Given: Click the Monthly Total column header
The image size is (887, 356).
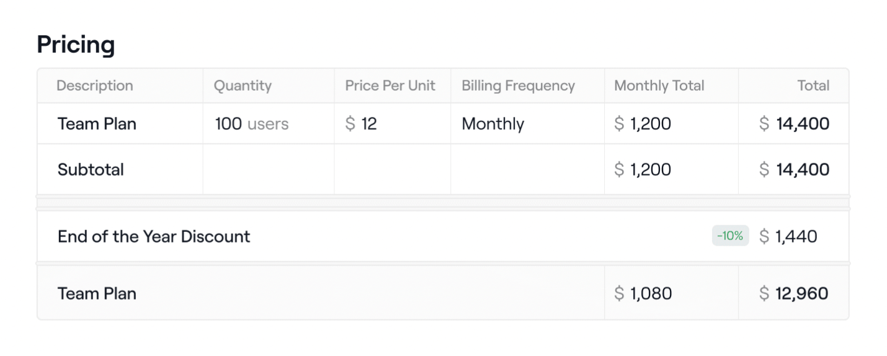Looking at the screenshot, I should pyautogui.click(x=659, y=86).
